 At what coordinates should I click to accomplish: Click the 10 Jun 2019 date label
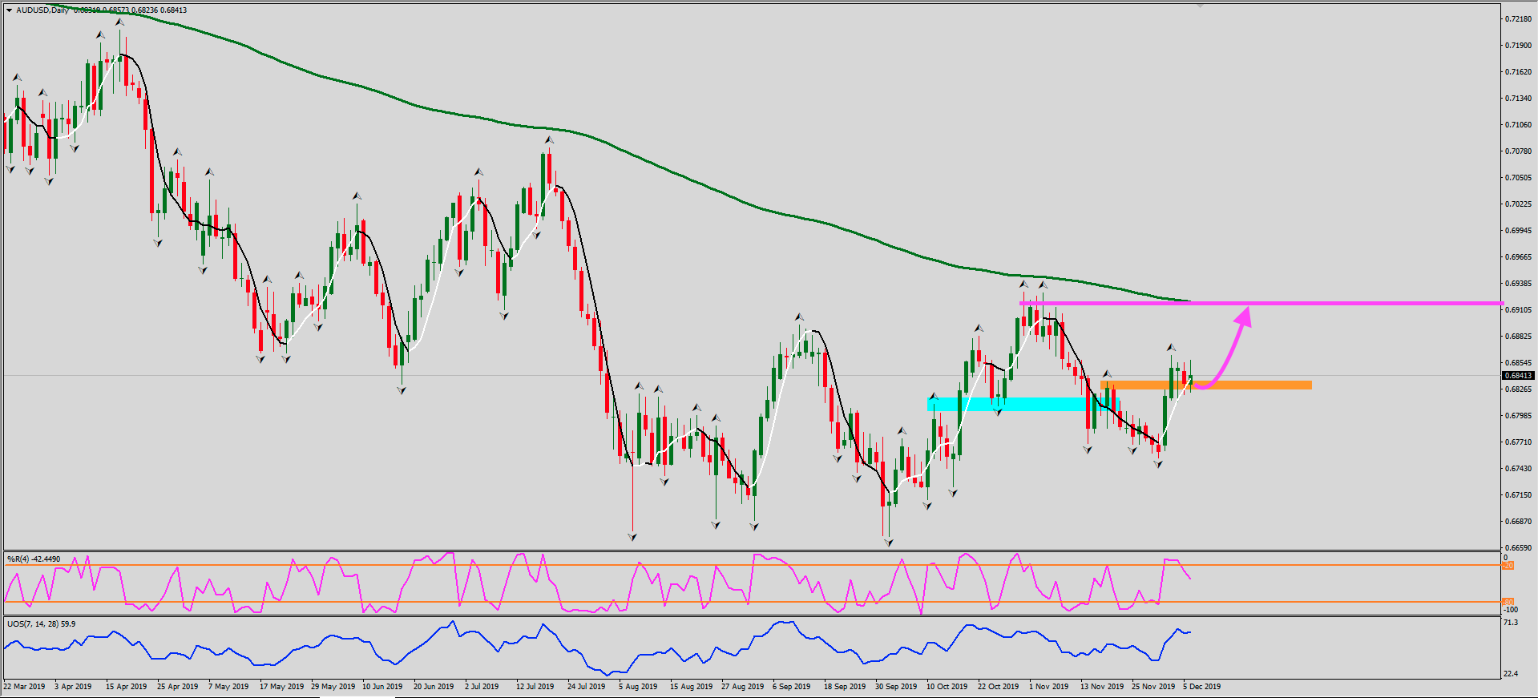(382, 687)
